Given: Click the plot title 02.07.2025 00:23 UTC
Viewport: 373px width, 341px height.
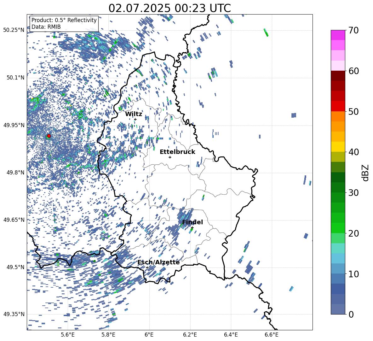Looking at the screenshot, I should 169,8.
